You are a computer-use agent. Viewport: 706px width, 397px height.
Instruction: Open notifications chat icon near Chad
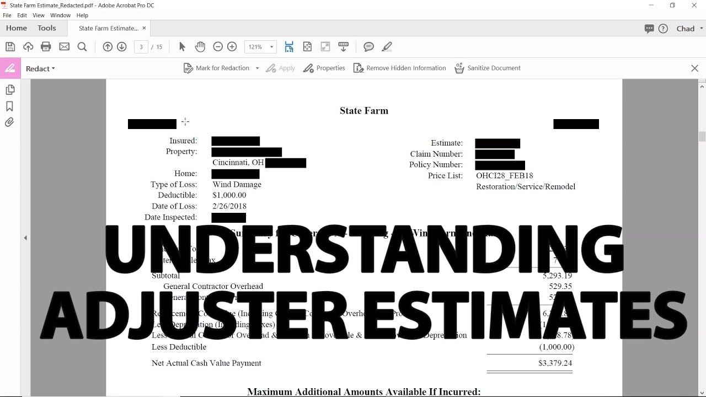pos(649,29)
